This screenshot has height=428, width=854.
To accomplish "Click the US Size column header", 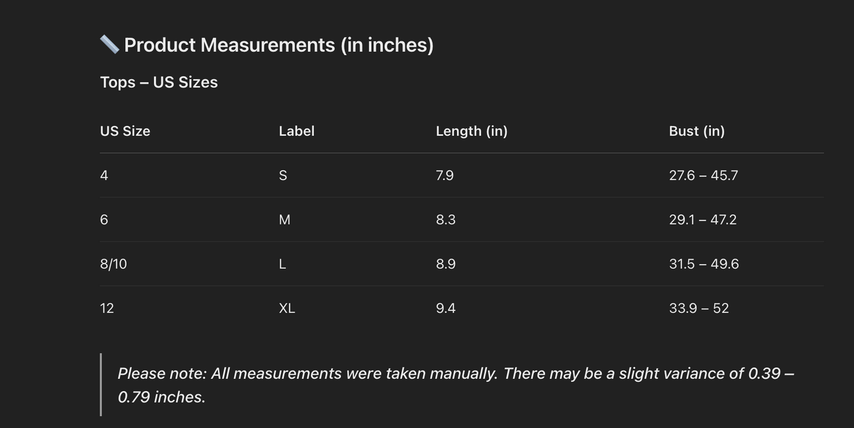I will [x=125, y=131].
